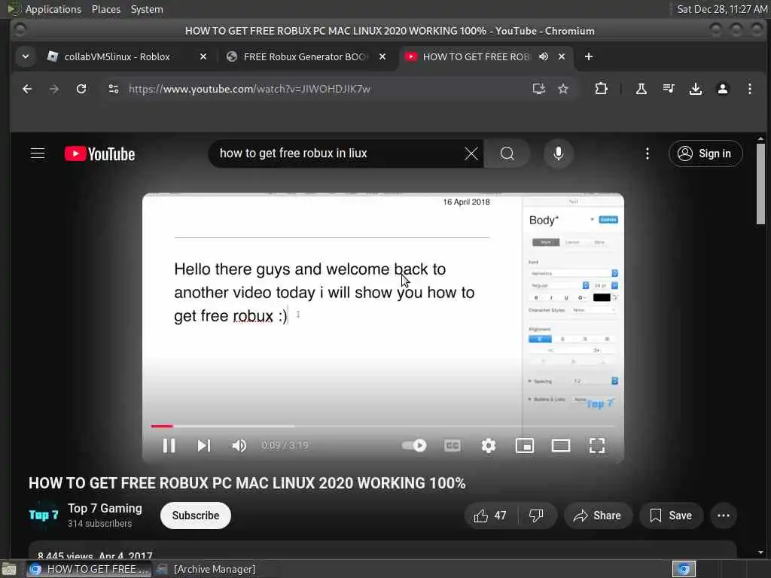This screenshot has width=771, height=578.
Task: Open the Places menu
Action: [106, 9]
